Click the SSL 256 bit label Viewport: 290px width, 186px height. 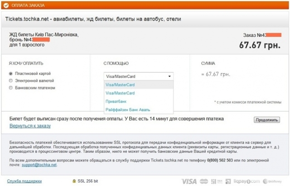[87, 181]
